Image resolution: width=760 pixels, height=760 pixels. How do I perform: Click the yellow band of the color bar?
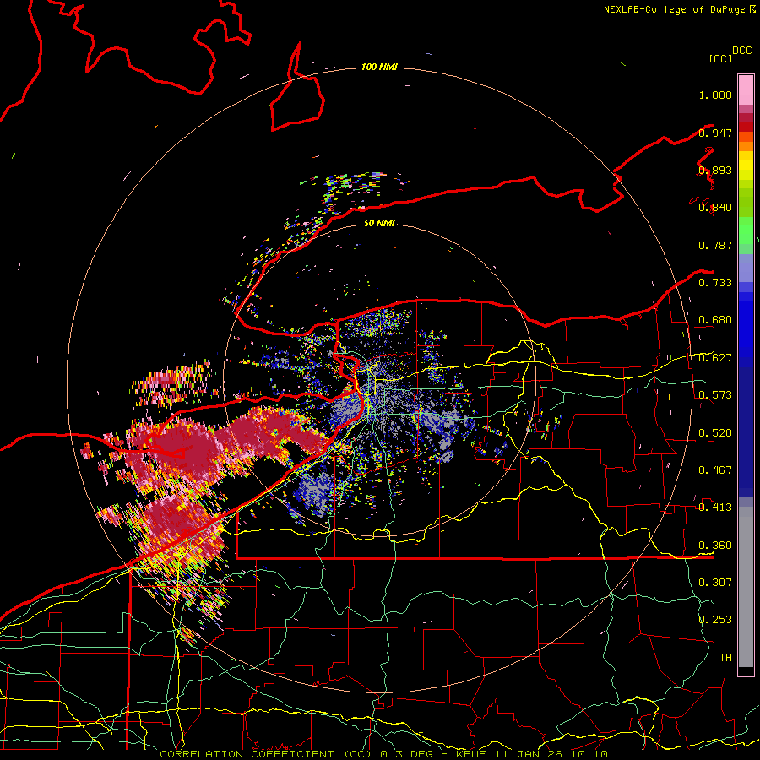tap(746, 167)
